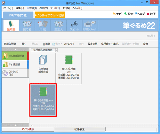Open the 用紙 paper settings icon
This screenshot has height=134, width=160.
pyautogui.click(x=43, y=26)
